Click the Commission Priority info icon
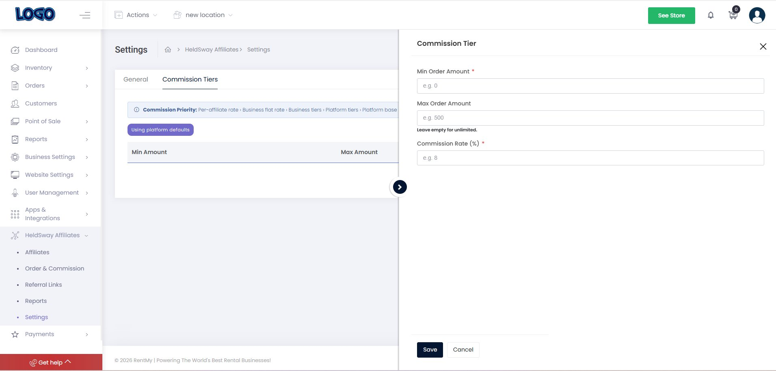 point(136,110)
